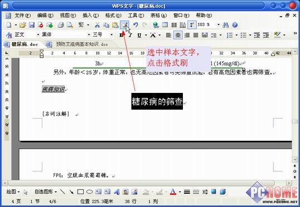
Task: Apply 3D effect from drawing toolbar
Action: (x=222, y=191)
